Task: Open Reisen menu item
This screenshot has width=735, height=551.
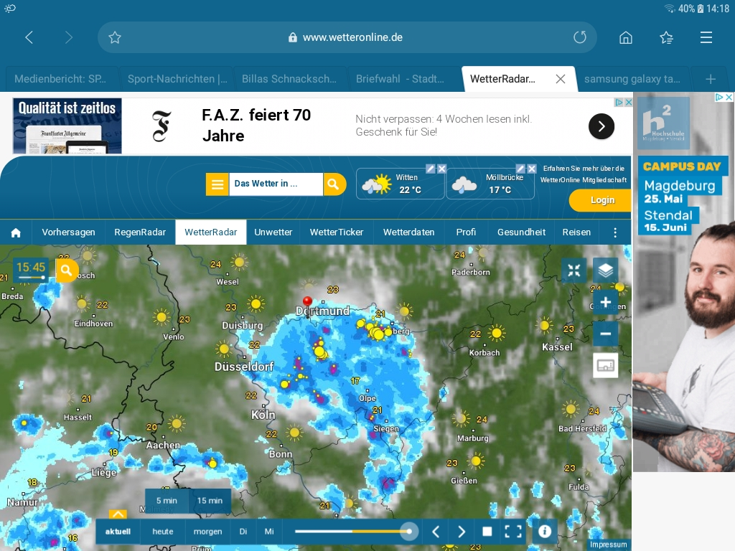Action: click(576, 232)
